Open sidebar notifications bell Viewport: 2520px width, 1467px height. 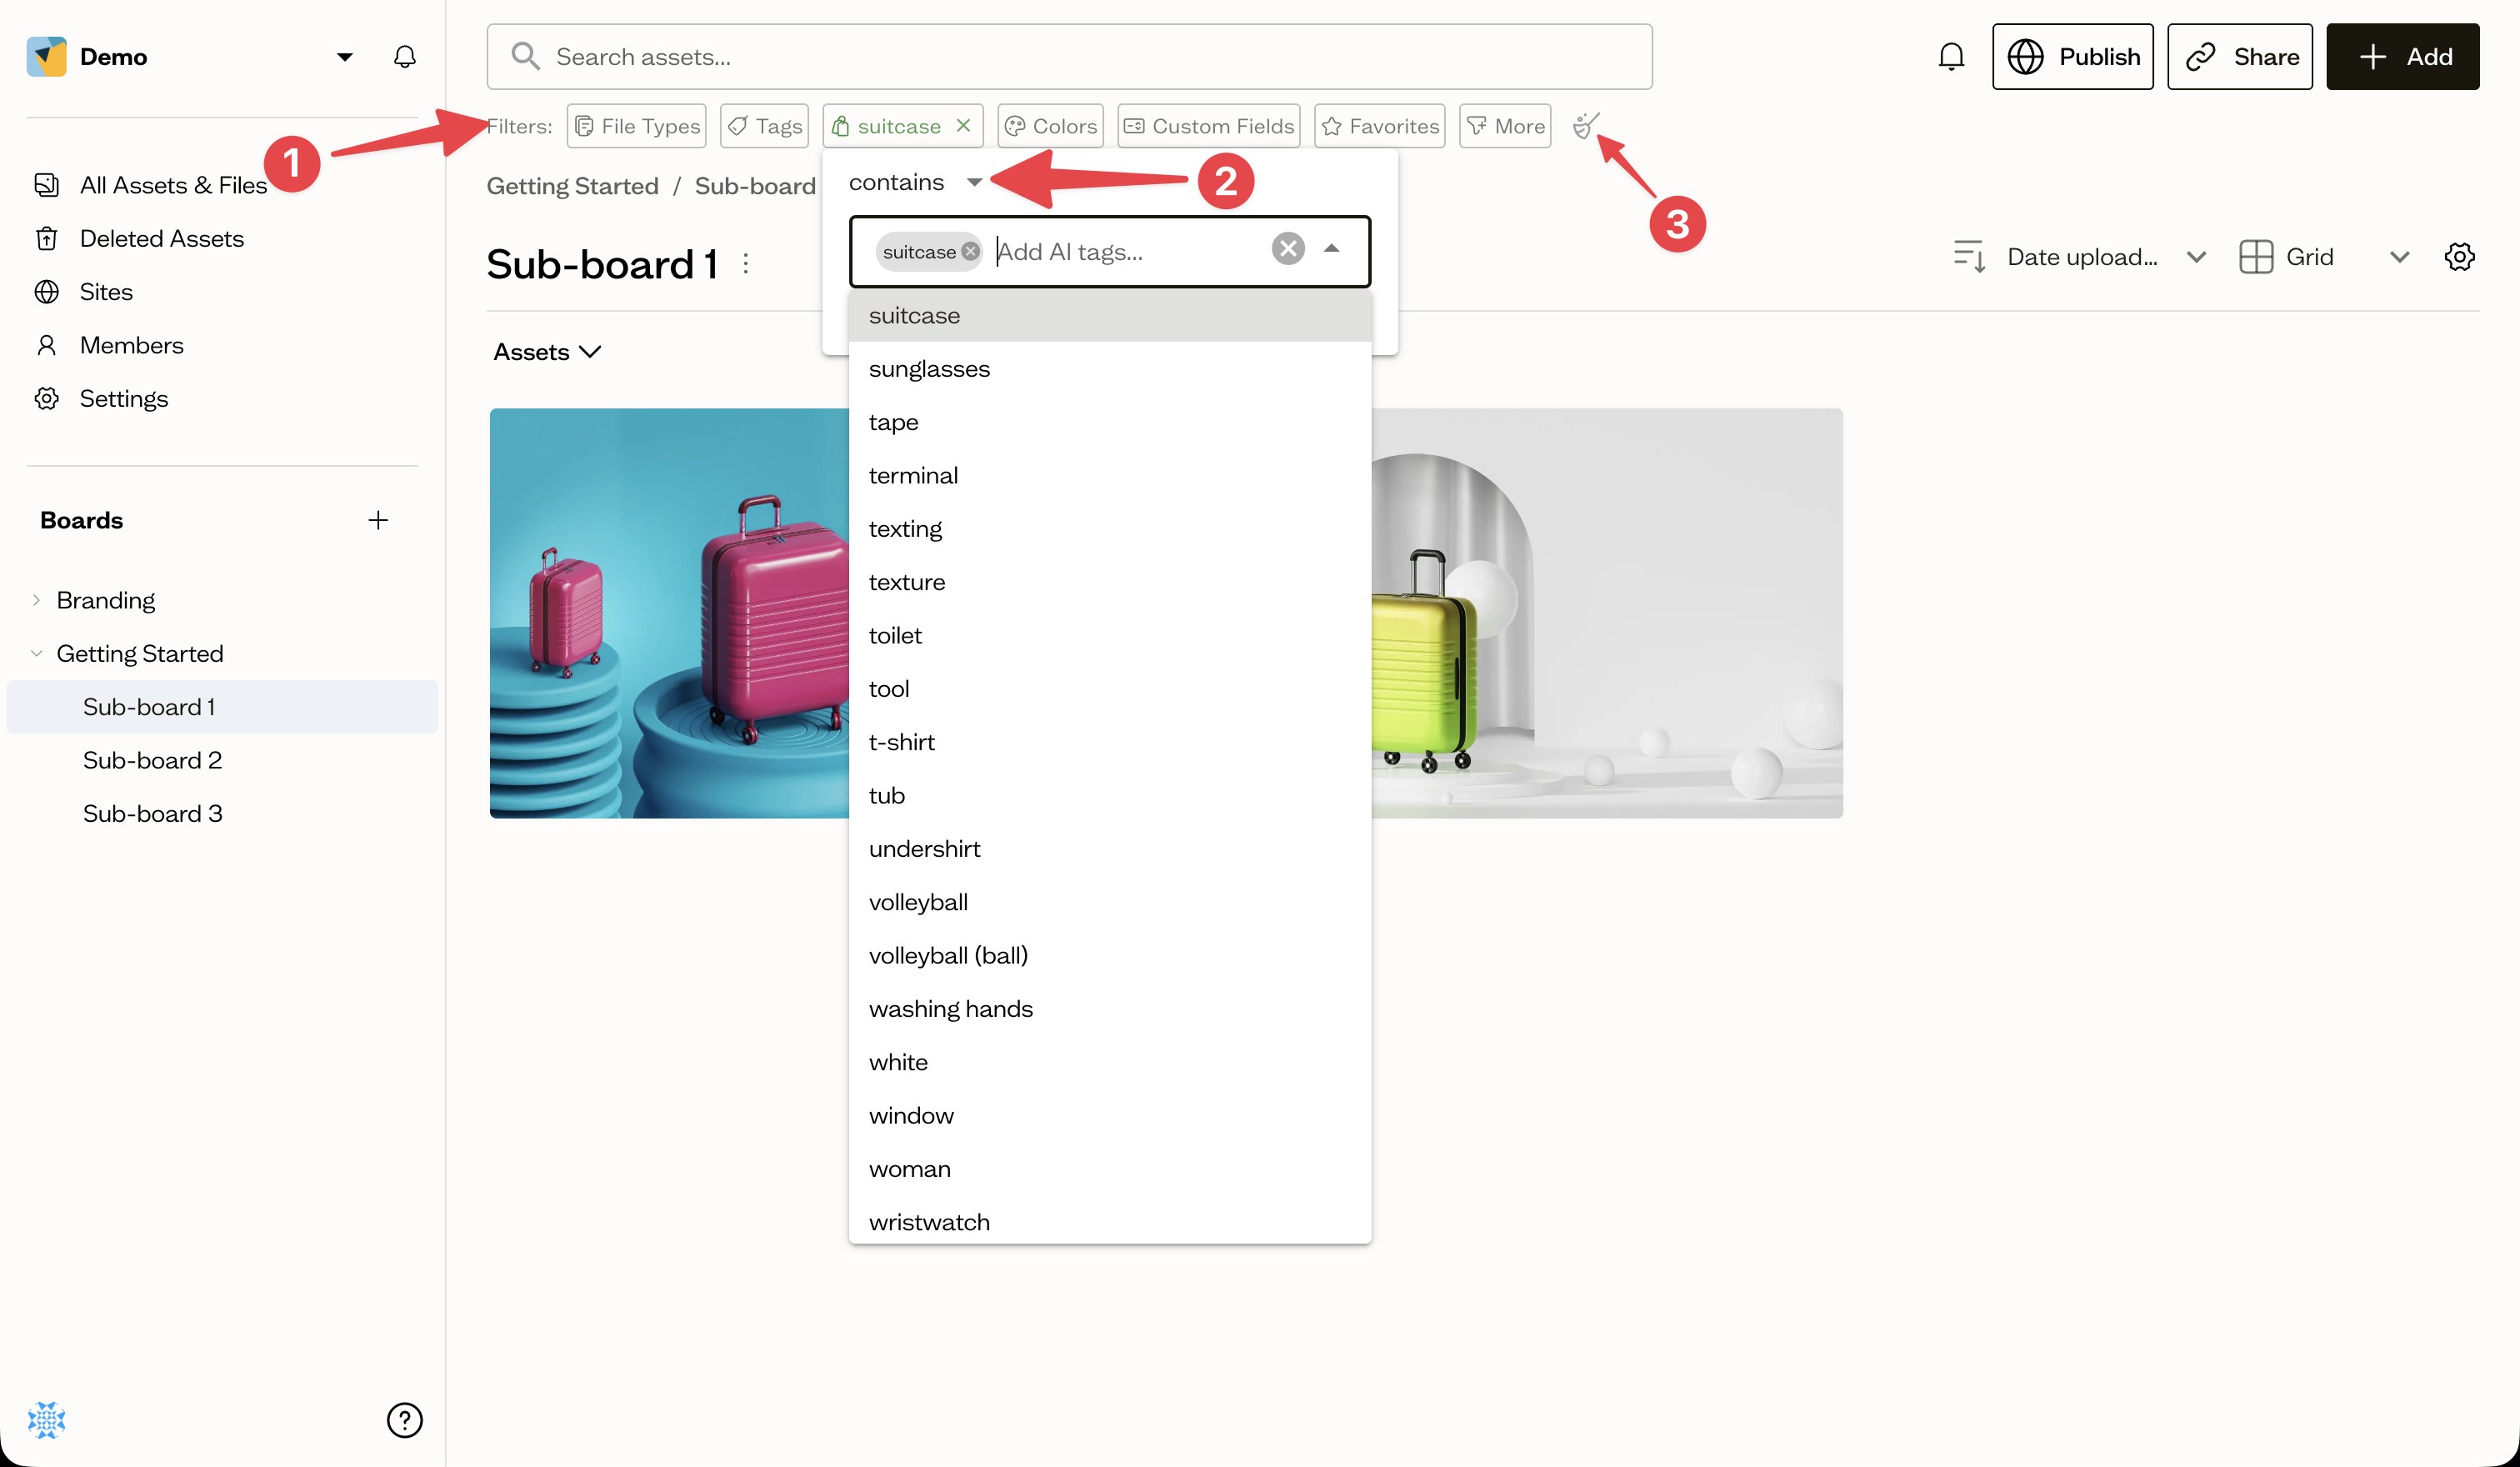(404, 57)
